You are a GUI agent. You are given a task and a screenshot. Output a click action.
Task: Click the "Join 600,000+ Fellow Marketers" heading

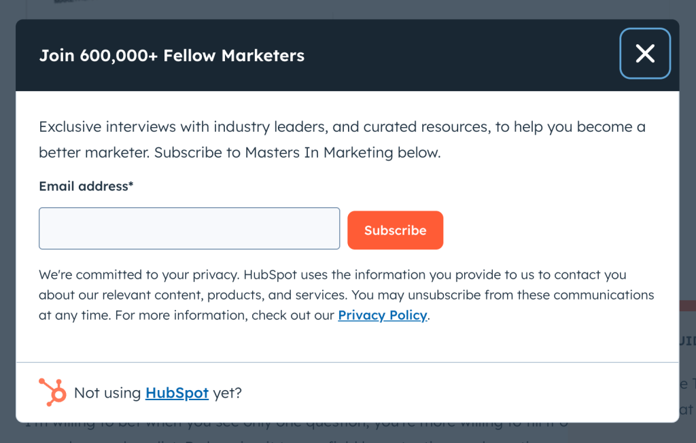[171, 56]
